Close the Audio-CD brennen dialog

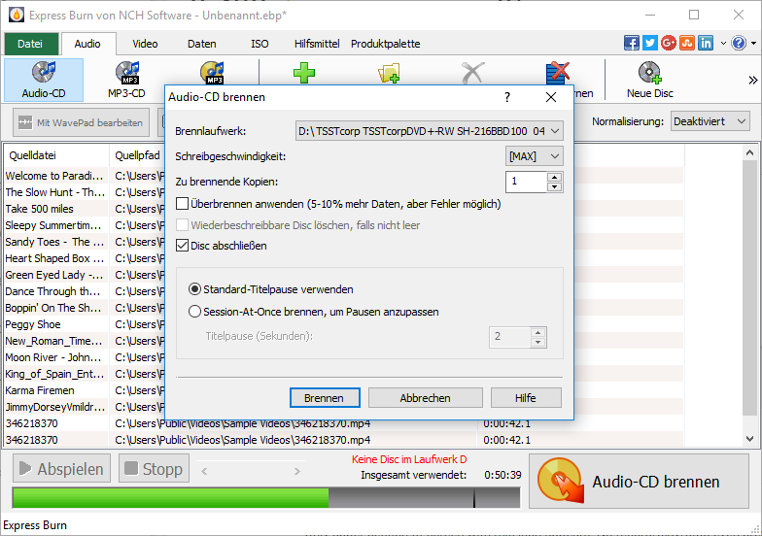[x=550, y=97]
